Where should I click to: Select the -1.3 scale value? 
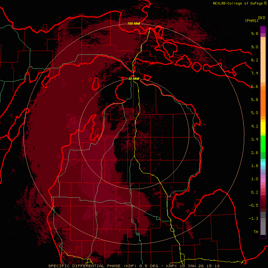point(253,219)
